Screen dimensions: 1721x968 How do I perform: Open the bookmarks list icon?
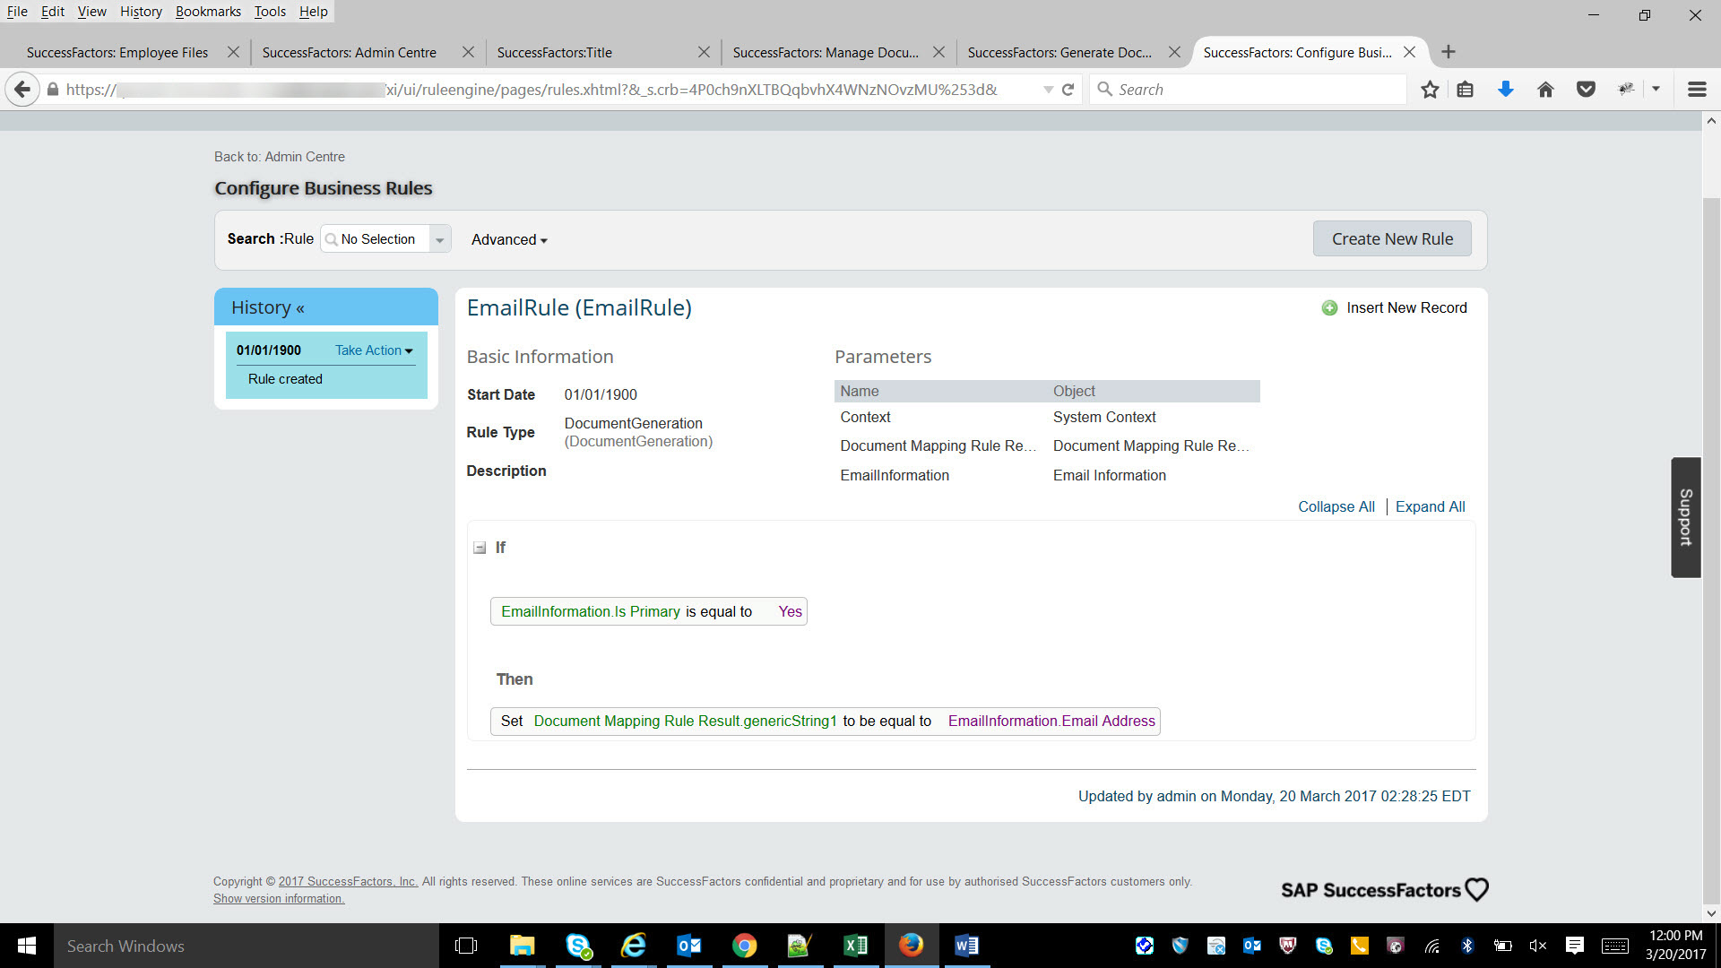(x=1465, y=90)
